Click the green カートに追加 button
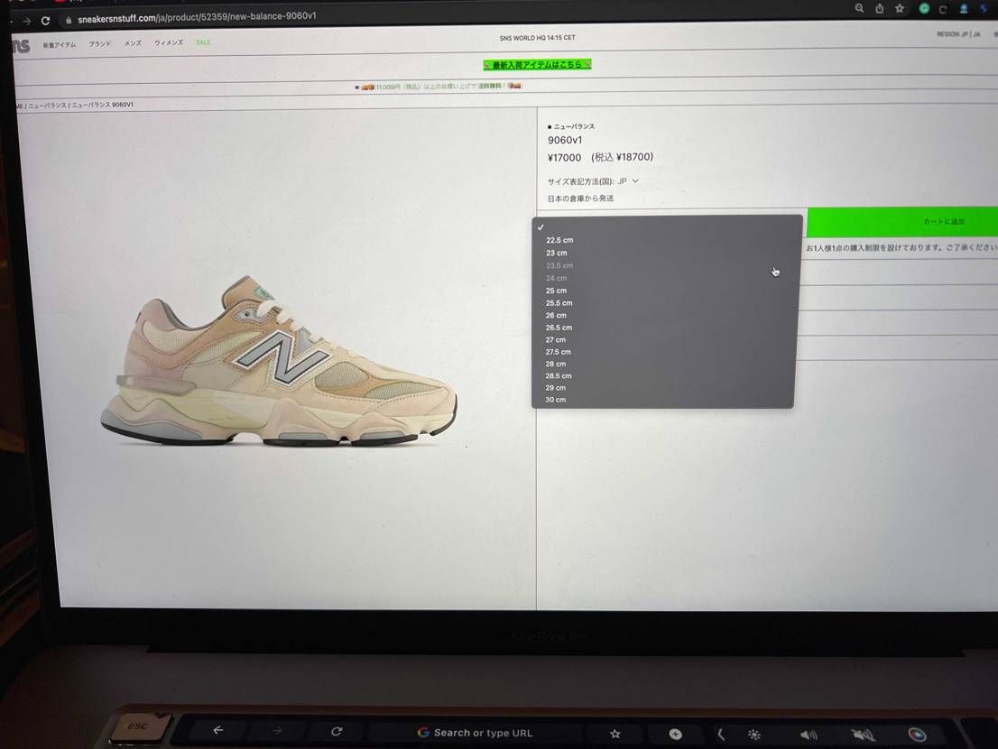 [x=902, y=221]
